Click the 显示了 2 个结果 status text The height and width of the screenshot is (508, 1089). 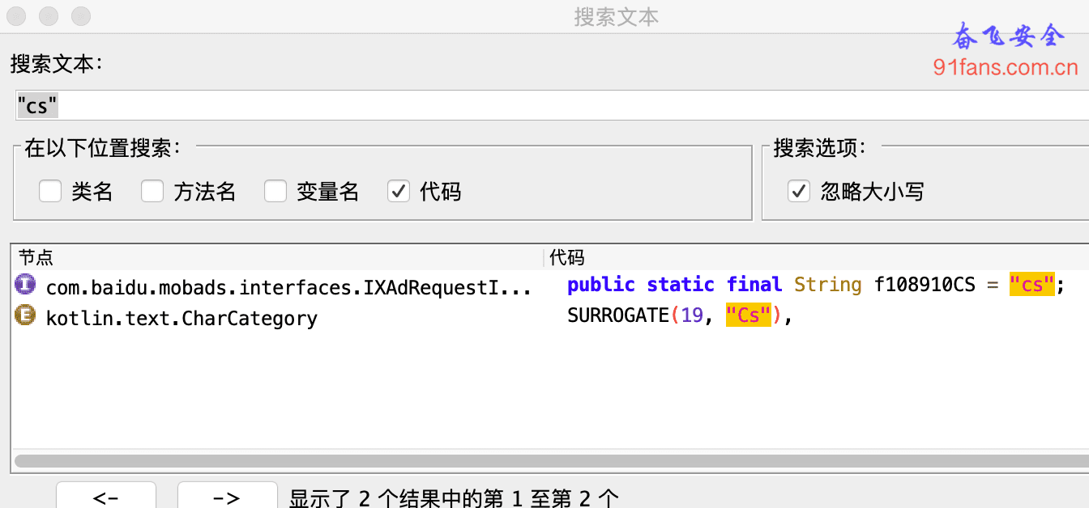click(x=454, y=498)
